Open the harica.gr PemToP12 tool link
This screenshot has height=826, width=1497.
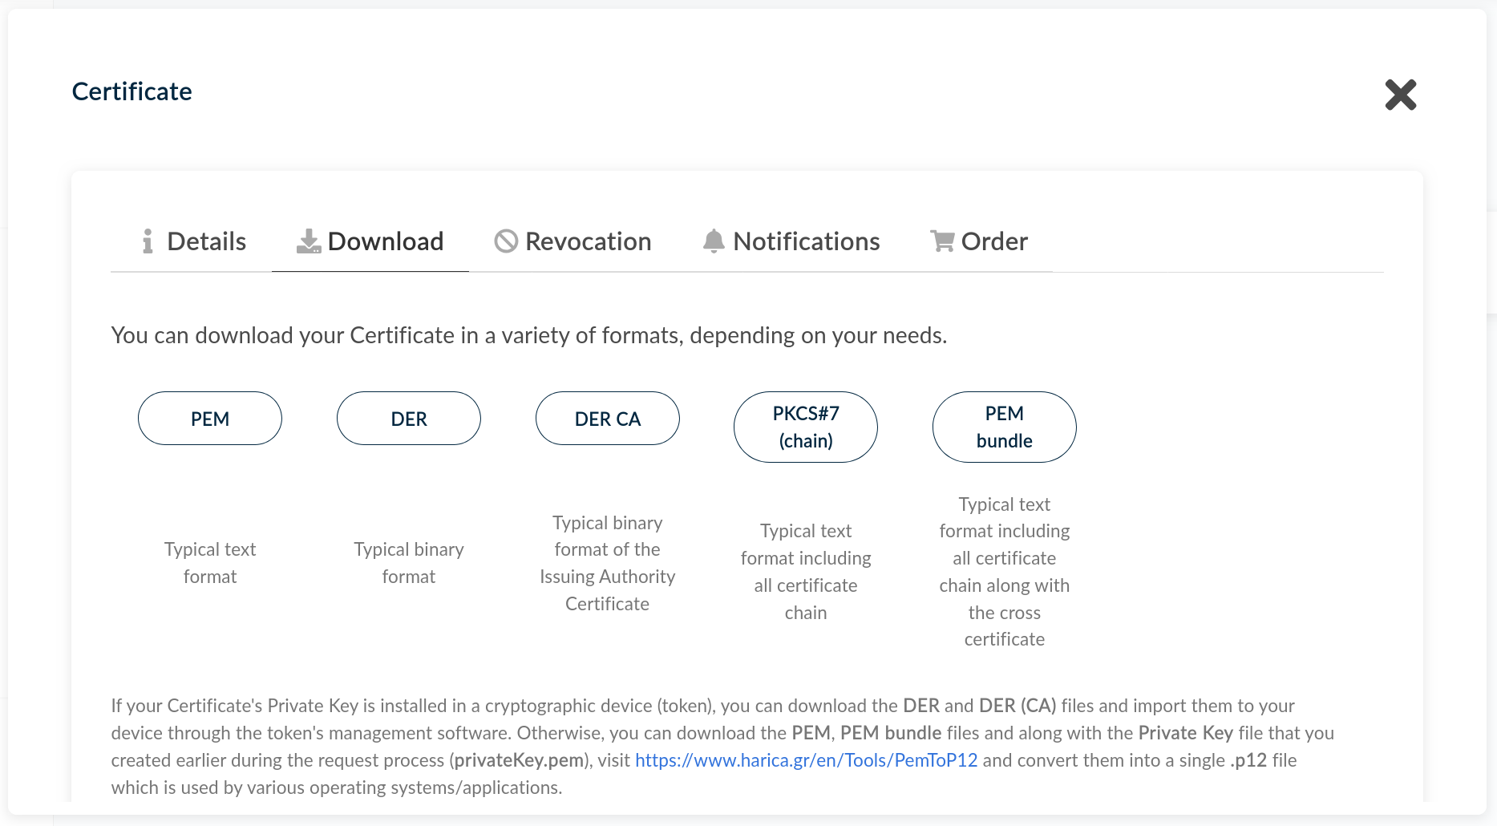pyautogui.click(x=806, y=760)
